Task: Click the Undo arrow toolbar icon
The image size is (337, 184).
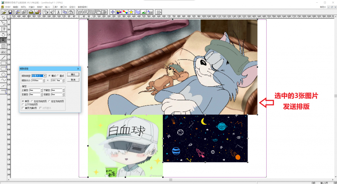Action: coord(46,12)
